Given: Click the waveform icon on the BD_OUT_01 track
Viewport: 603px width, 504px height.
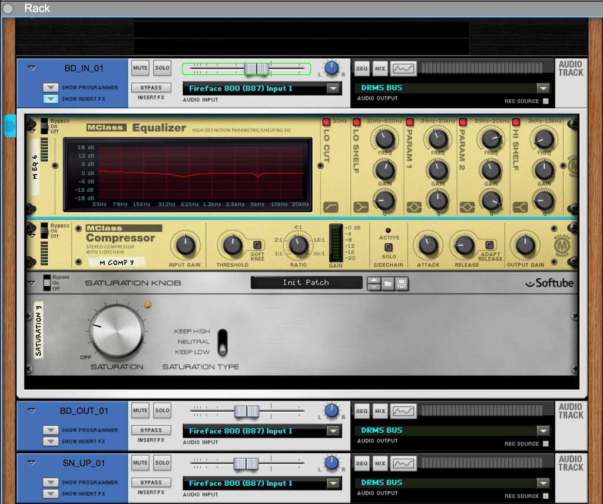Looking at the screenshot, I should tap(403, 411).
